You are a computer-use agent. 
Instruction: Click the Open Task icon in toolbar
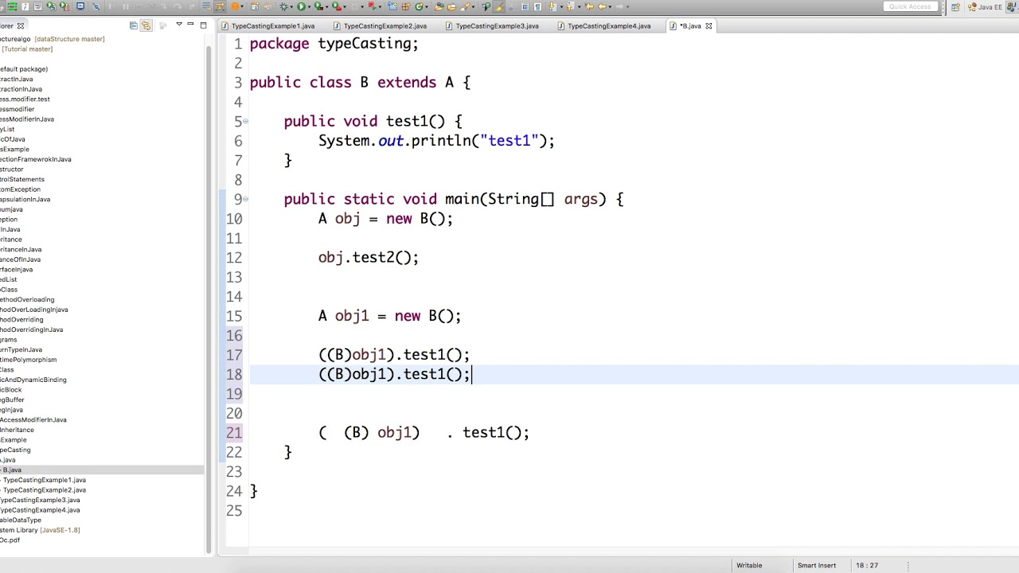pyautogui.click(x=451, y=6)
